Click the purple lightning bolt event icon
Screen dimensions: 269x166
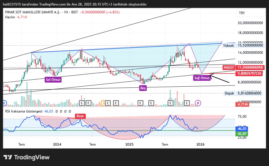point(198,103)
